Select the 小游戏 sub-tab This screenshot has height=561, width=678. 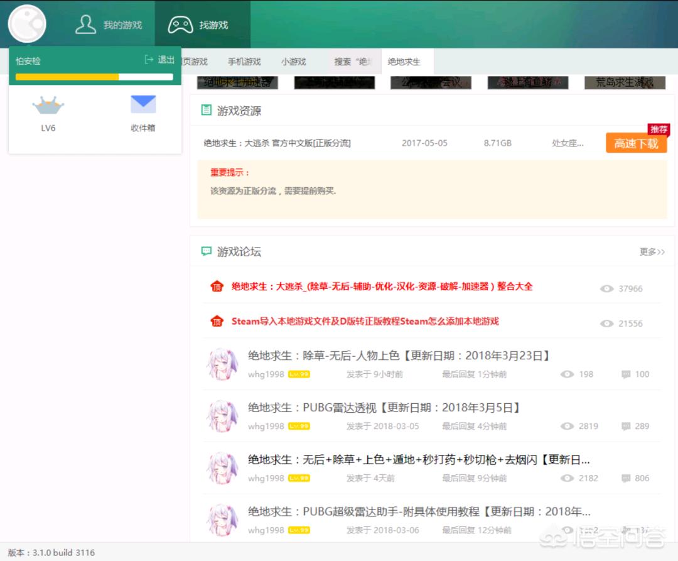[294, 62]
